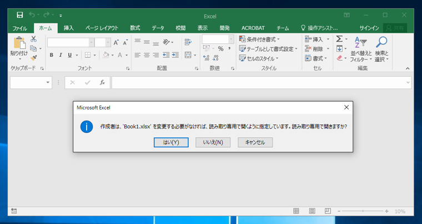Image resolution: width=422 pixels, height=224 pixels.
Task: Toggle Underline formatting
Action: tap(70, 55)
